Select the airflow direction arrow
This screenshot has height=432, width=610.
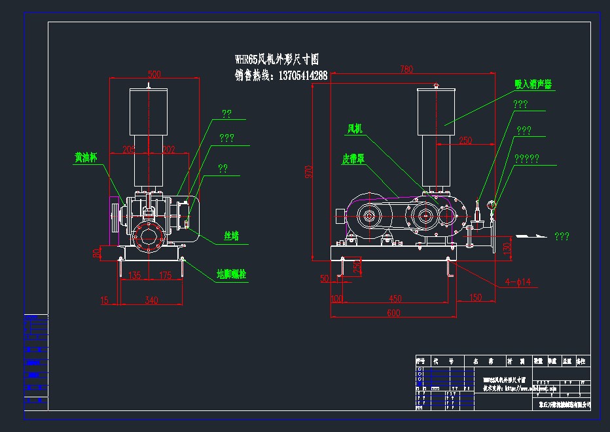pos(530,236)
